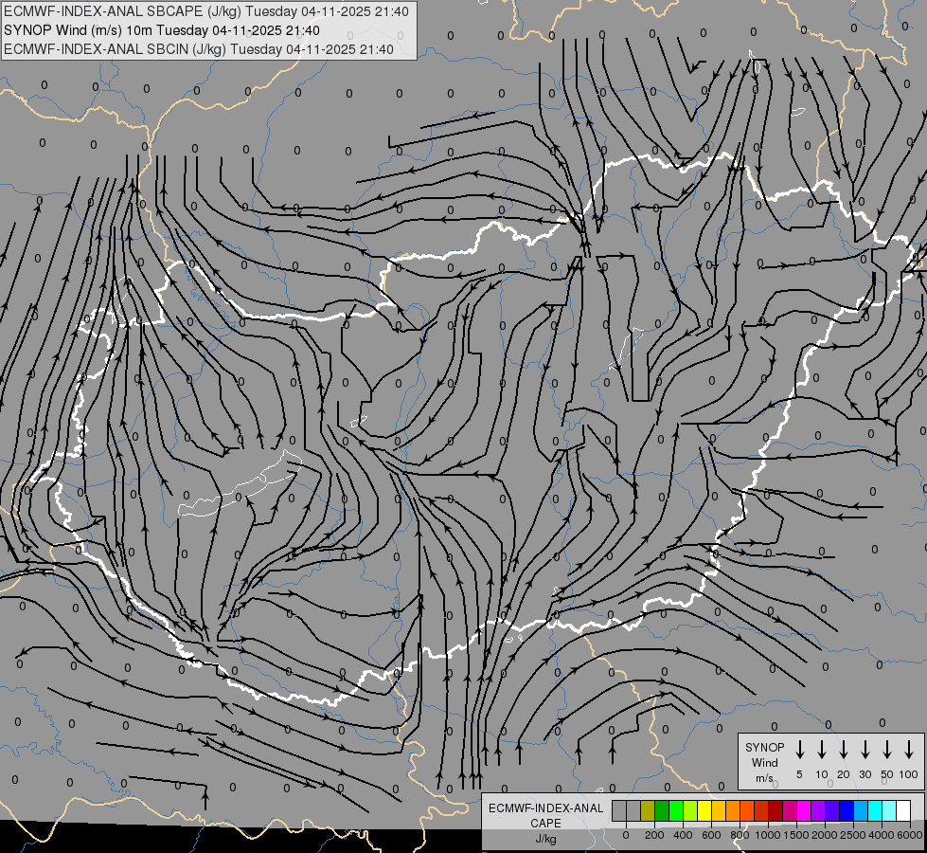This screenshot has width=927, height=853.
Task: Click the 600 tick label on the CAPE scale
Action: point(711,835)
